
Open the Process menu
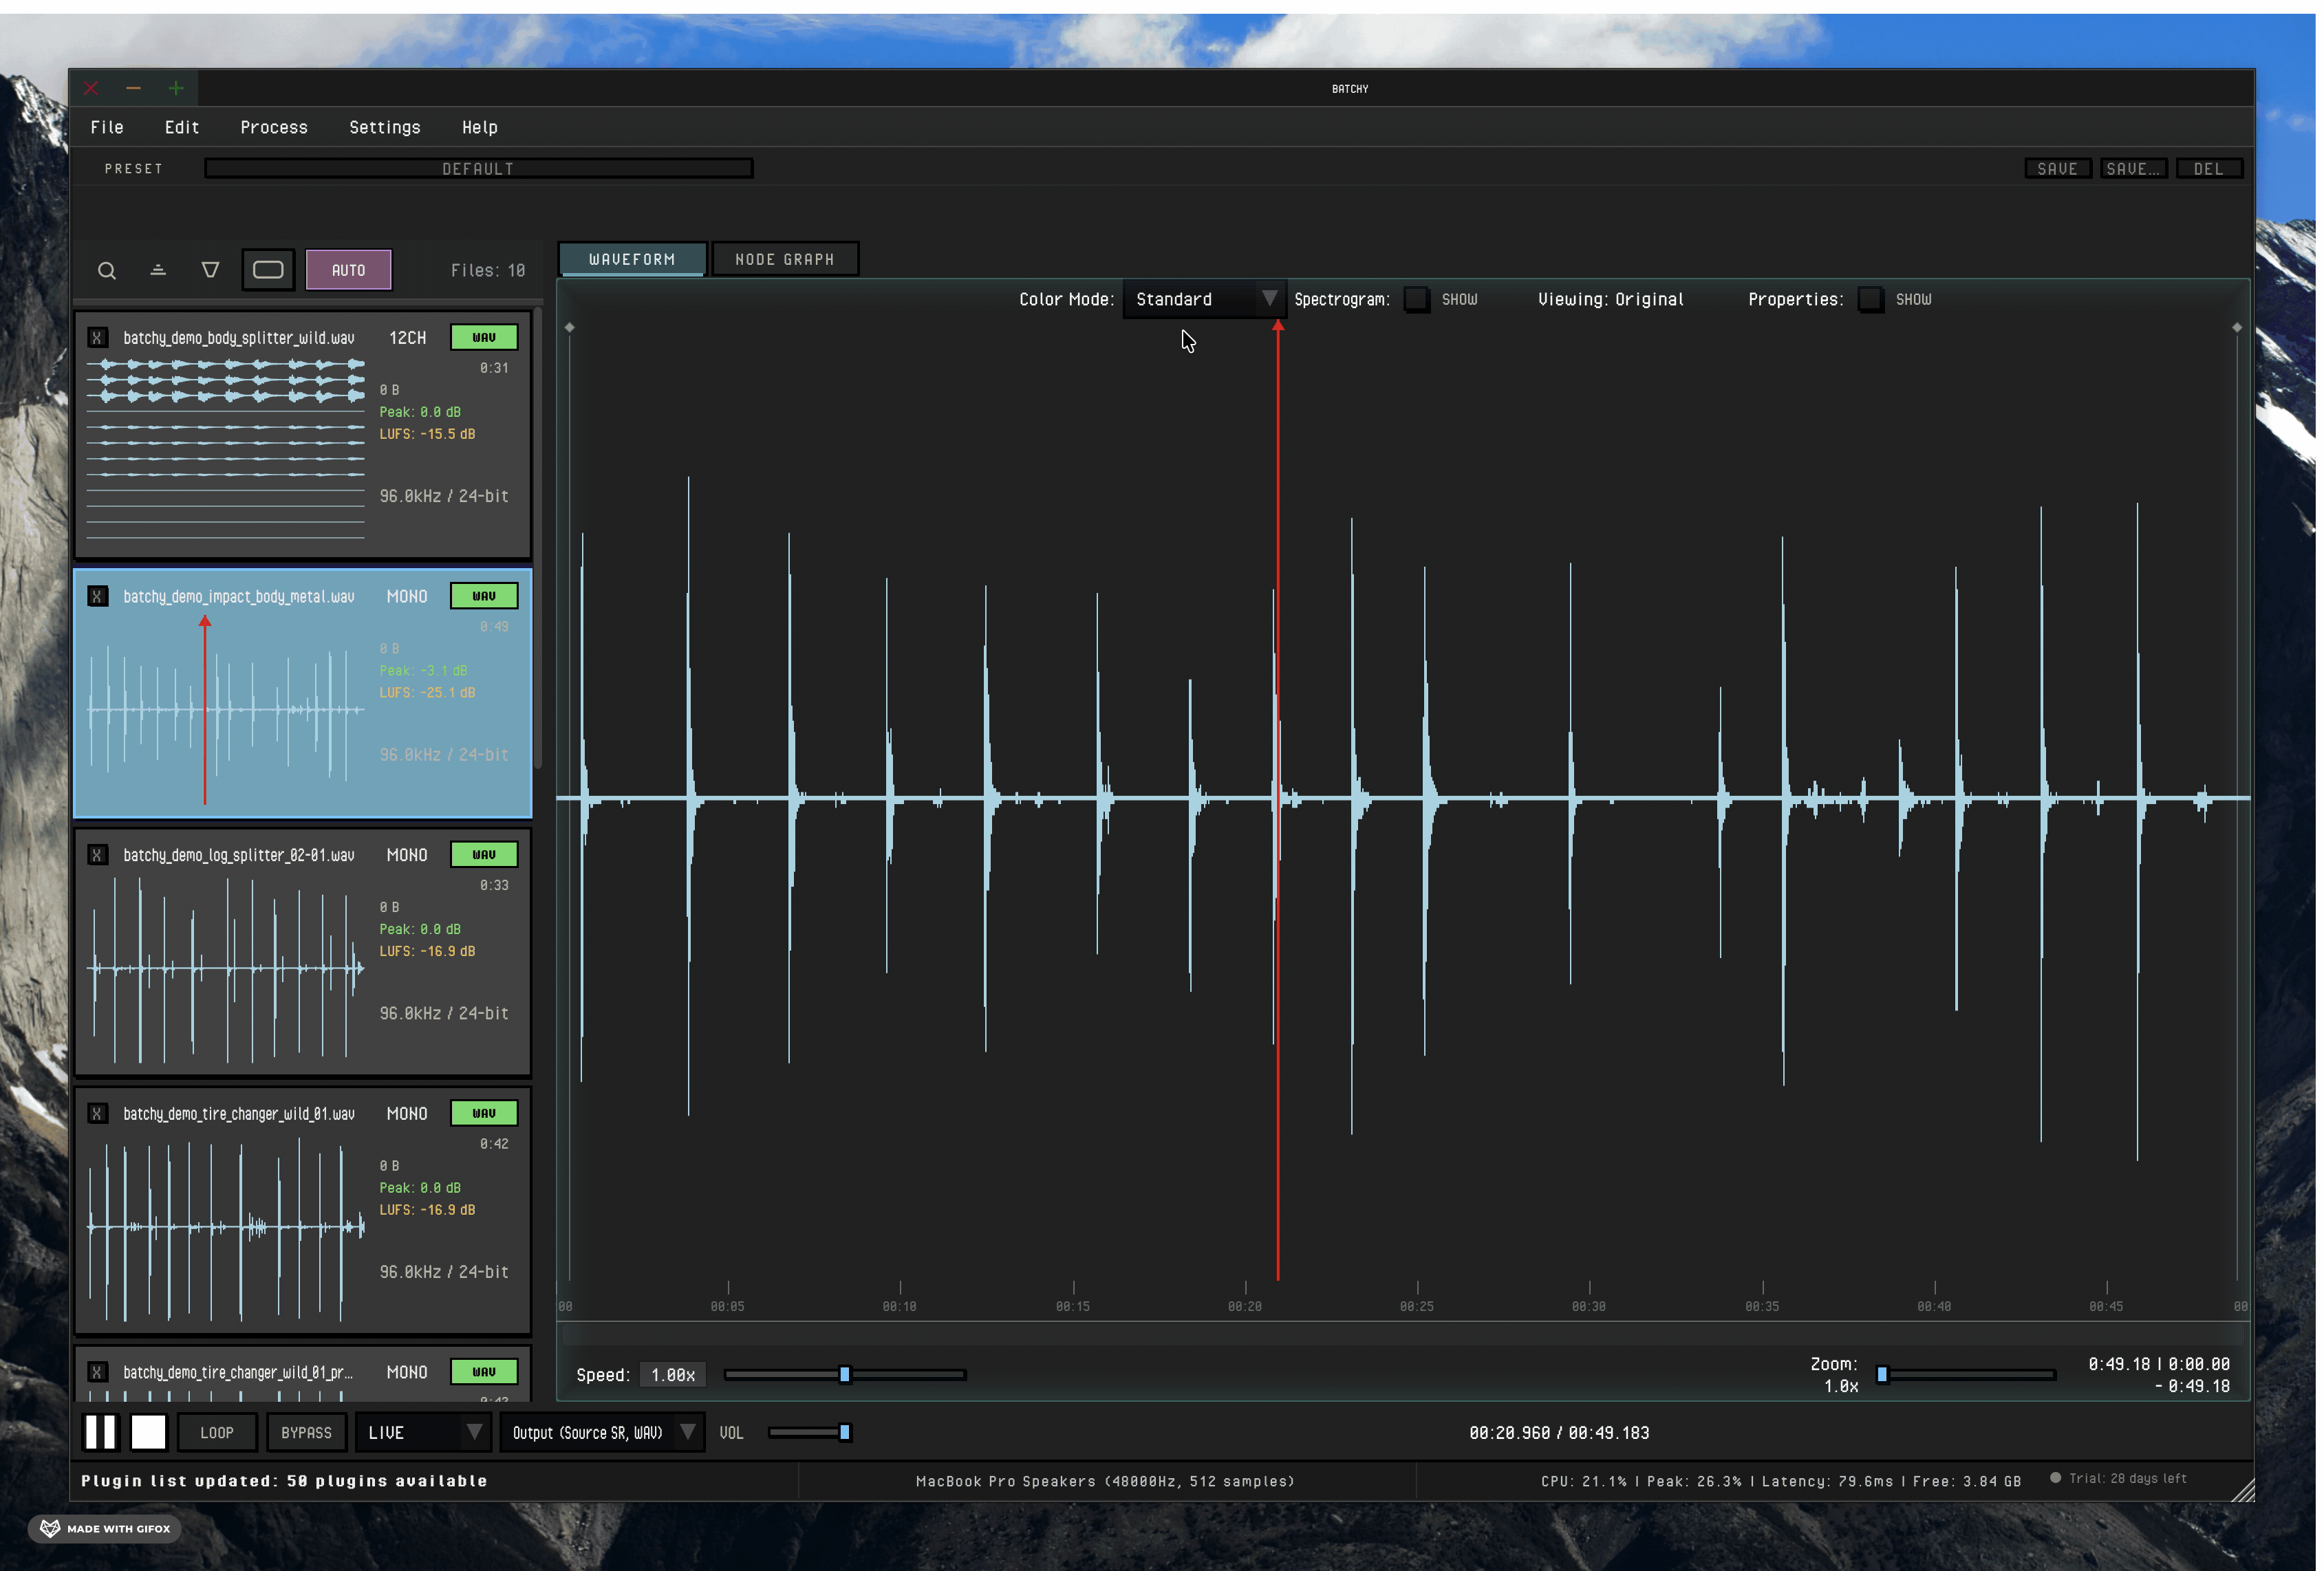(273, 127)
